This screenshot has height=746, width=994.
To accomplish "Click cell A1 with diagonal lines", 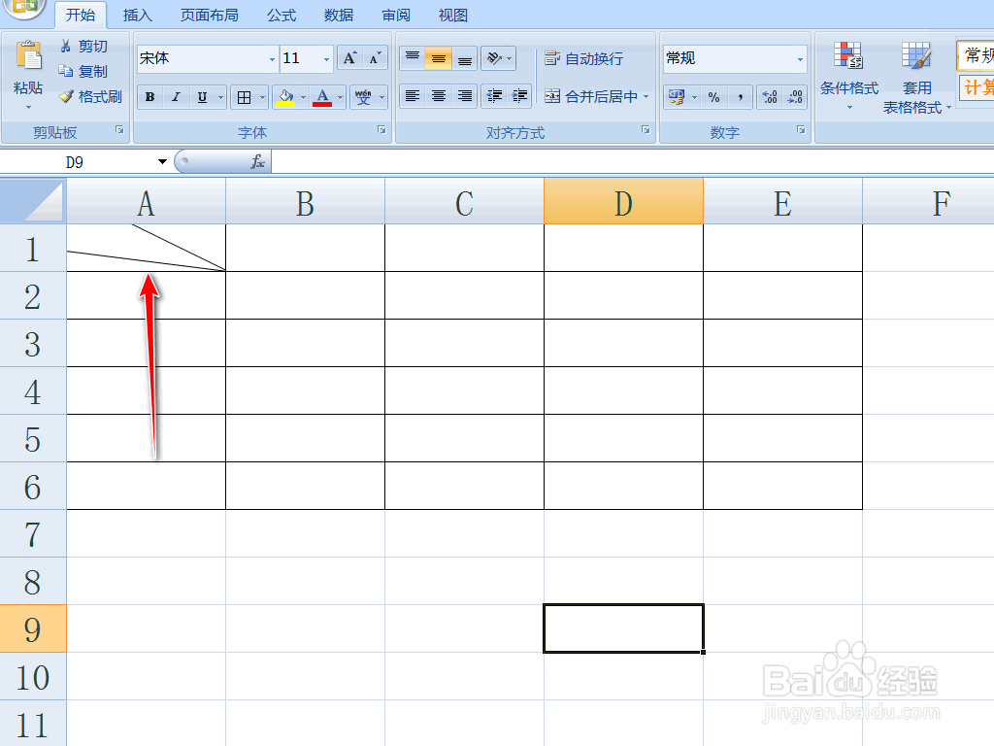I will coord(146,248).
